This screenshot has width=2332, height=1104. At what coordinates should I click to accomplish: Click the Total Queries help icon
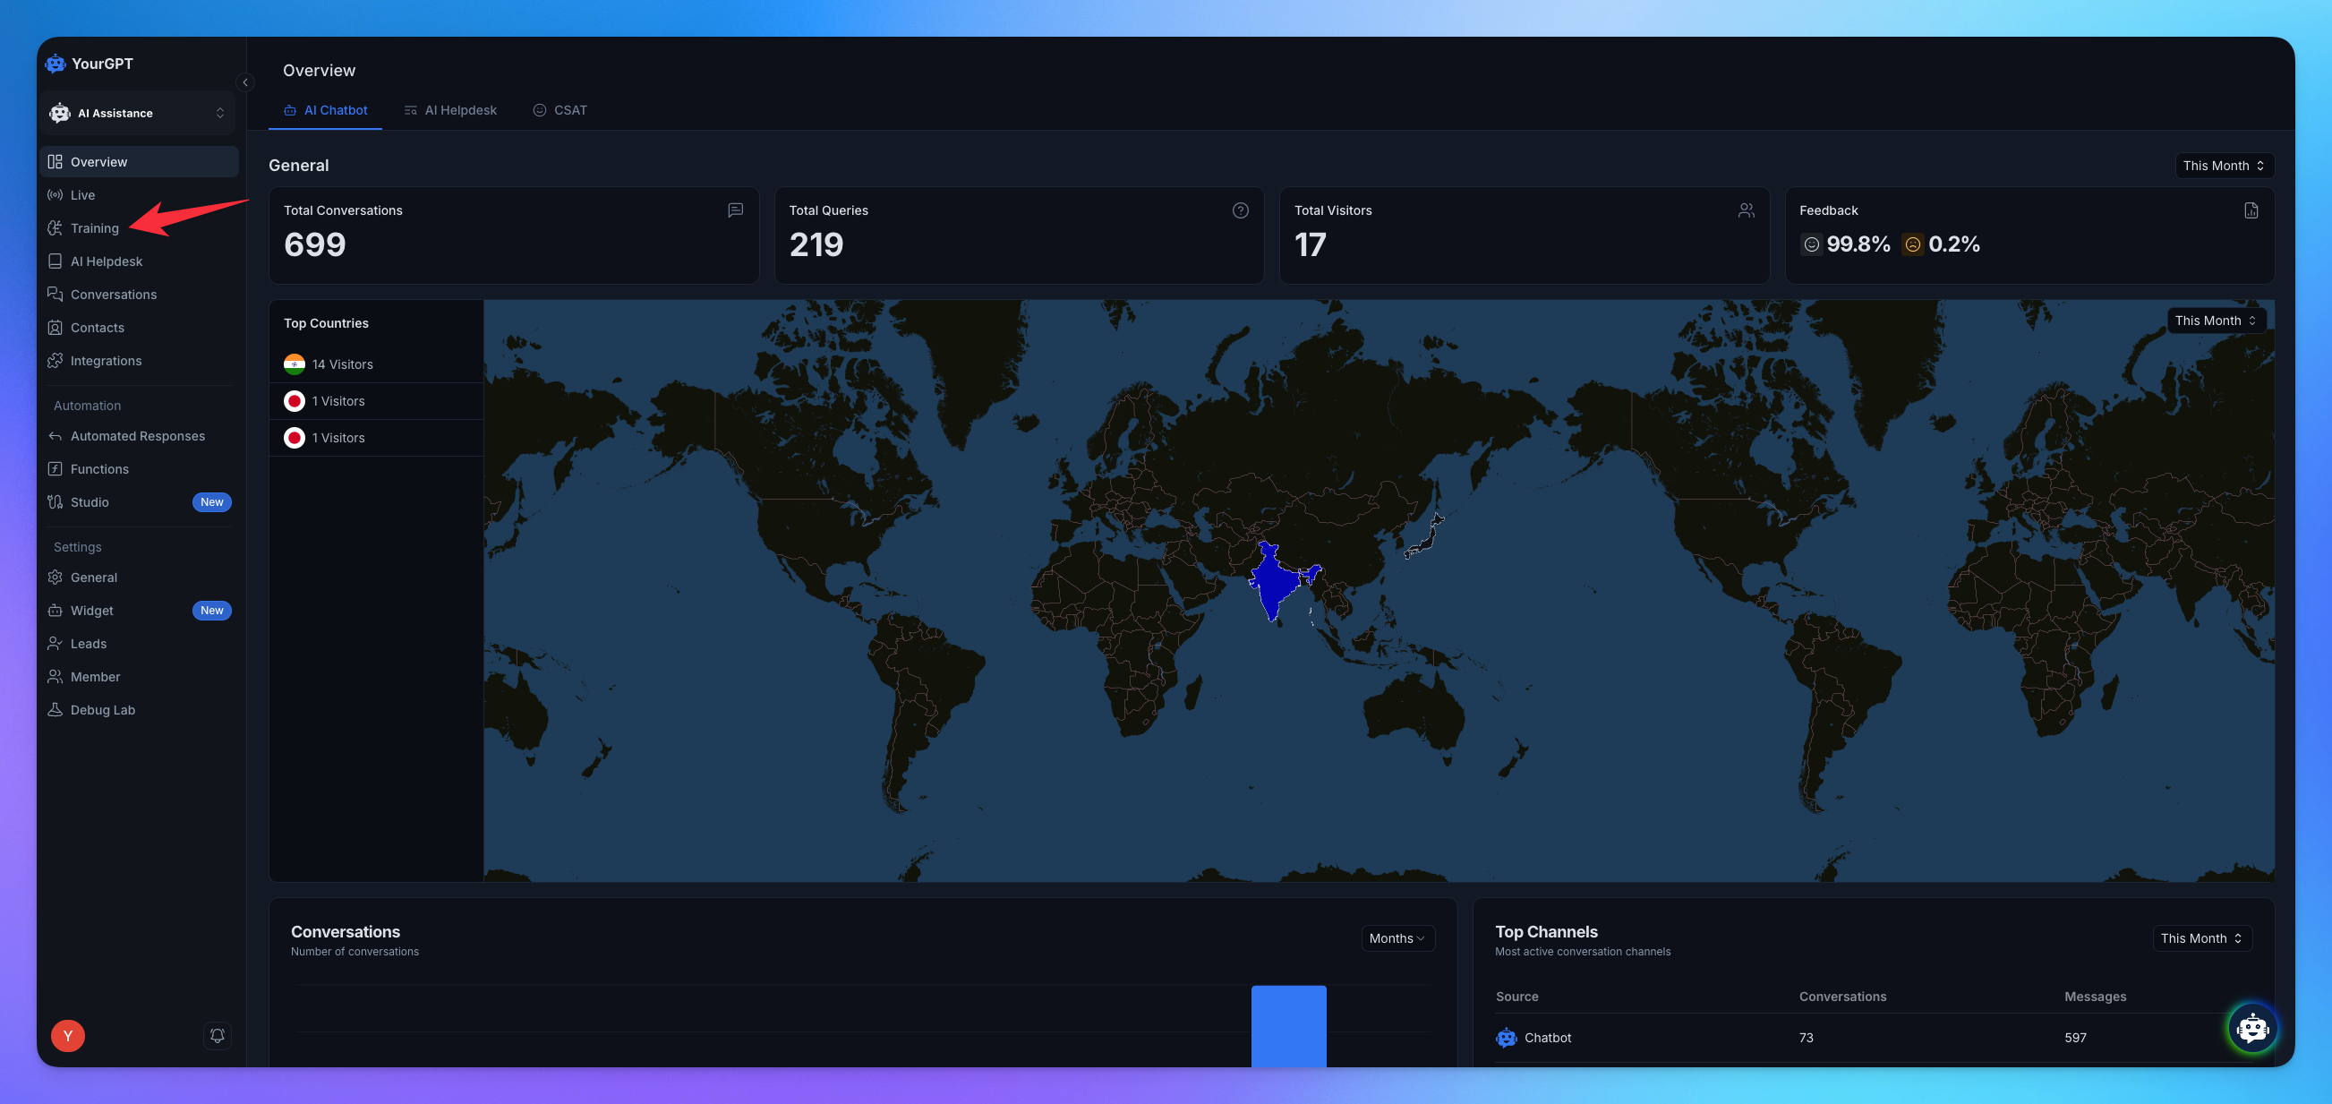click(1239, 210)
